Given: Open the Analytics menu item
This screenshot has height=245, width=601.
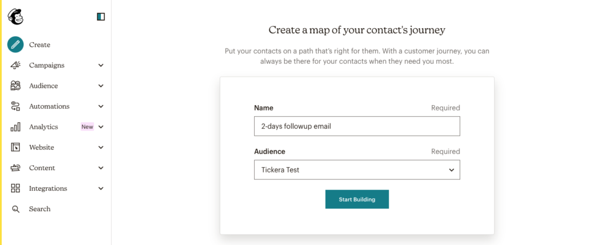Looking at the screenshot, I should tap(43, 127).
